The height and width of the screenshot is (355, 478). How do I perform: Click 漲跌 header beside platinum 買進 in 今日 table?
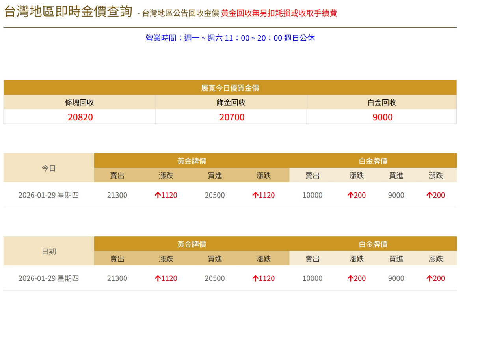click(436, 176)
